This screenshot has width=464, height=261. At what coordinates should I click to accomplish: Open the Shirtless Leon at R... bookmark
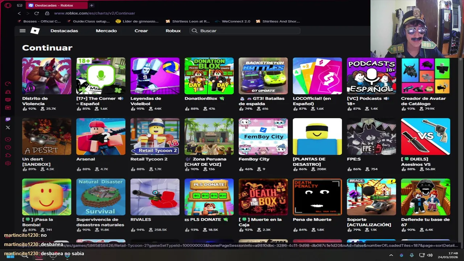point(187,21)
